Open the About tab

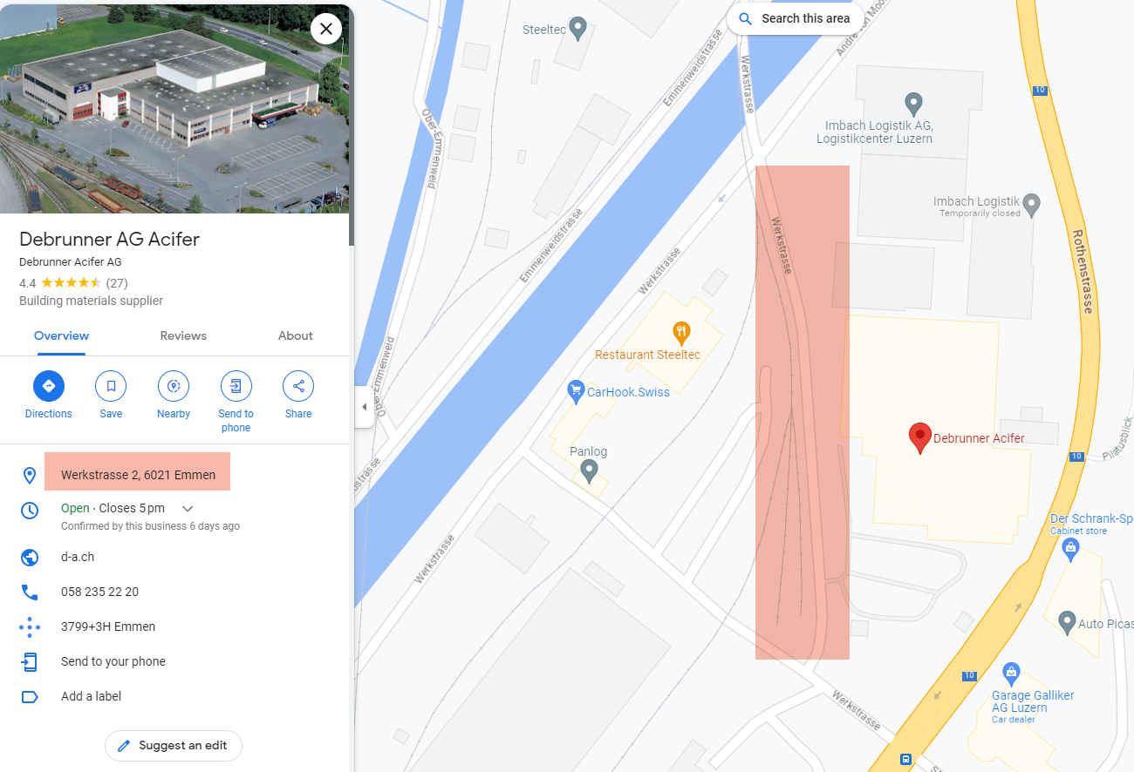tap(296, 335)
